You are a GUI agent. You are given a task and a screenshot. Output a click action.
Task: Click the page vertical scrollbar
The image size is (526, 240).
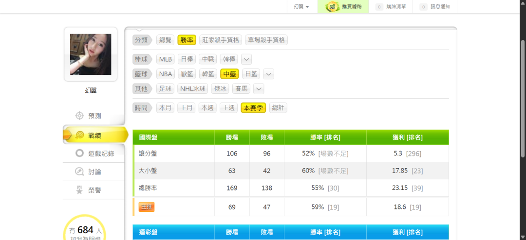(523, 97)
